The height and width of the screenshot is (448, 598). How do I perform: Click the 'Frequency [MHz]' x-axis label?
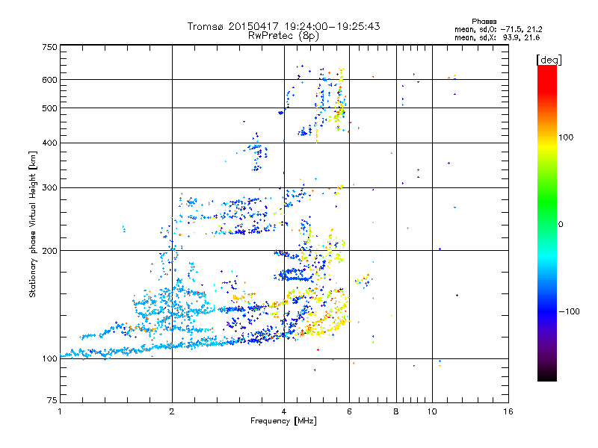pos(283,421)
